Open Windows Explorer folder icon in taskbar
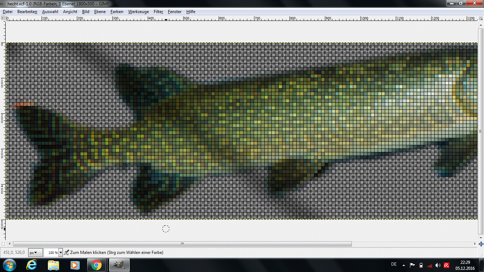The image size is (484, 272). [x=54, y=265]
